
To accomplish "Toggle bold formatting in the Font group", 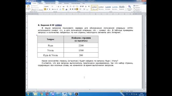I will click(x=45, y=9).
